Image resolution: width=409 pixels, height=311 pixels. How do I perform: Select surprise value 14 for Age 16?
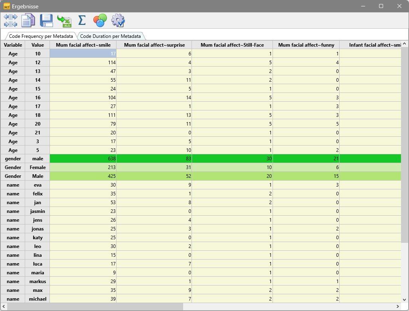(x=154, y=98)
